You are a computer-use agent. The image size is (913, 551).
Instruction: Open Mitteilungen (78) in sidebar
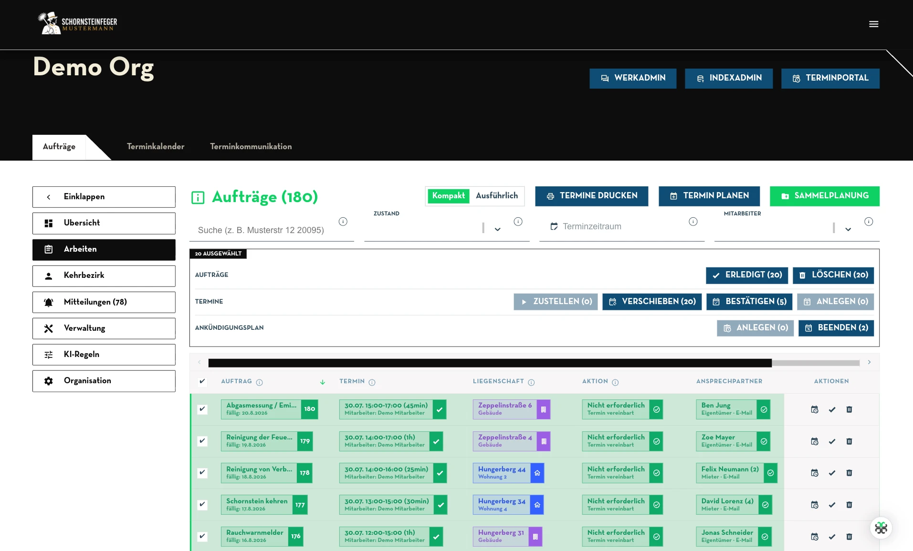point(104,302)
